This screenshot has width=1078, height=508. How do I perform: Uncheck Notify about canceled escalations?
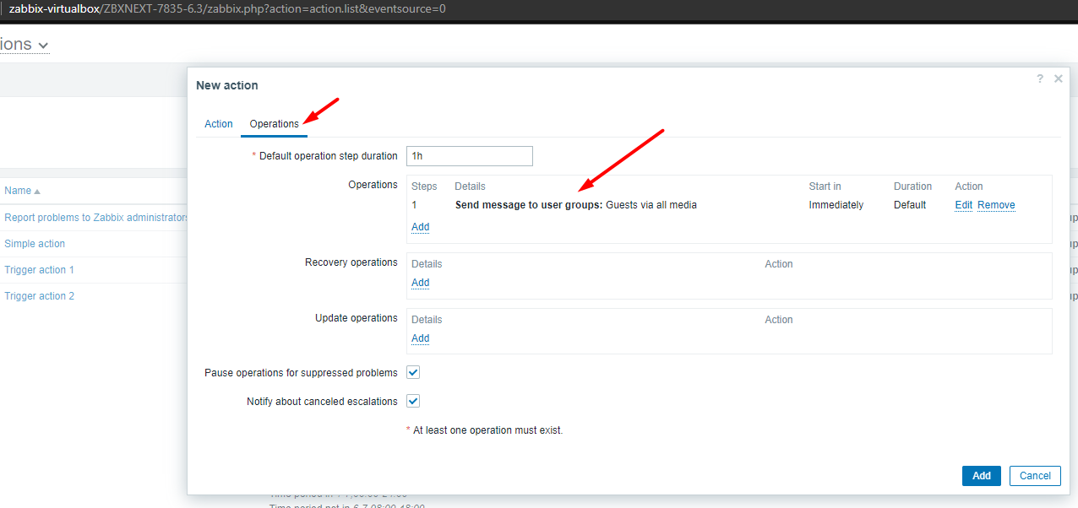[413, 401]
